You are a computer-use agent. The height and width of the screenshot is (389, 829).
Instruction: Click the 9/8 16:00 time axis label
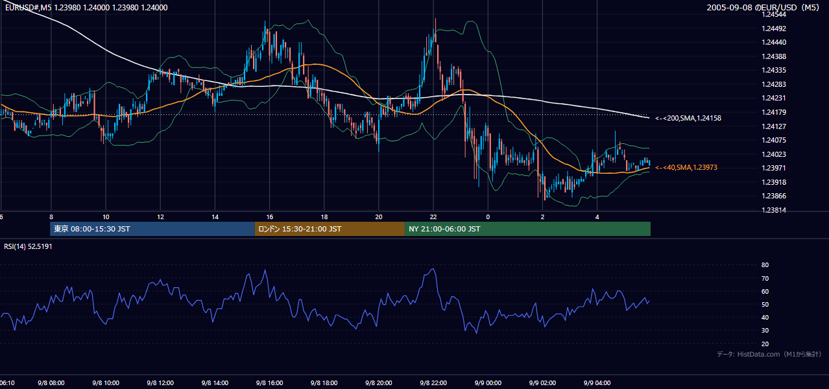tap(269, 383)
